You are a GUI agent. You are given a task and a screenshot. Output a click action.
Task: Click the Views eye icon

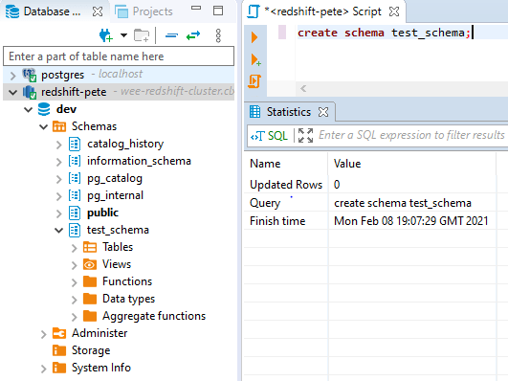90,264
